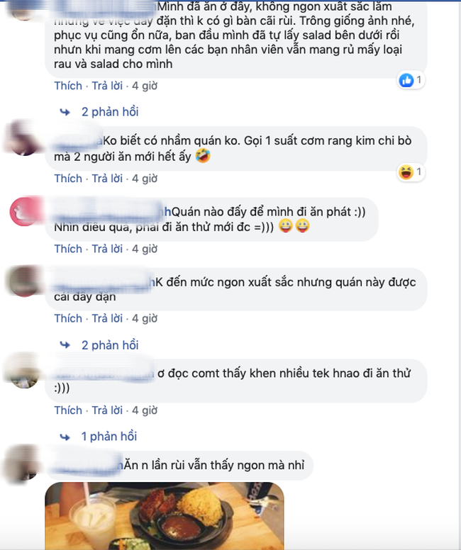Expand first '2 phản hồi' replies

(x=110, y=112)
